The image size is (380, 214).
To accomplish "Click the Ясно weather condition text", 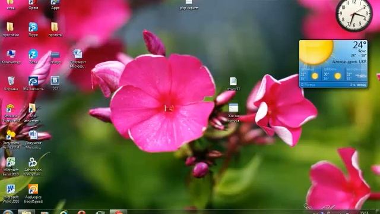I will click(x=362, y=52).
